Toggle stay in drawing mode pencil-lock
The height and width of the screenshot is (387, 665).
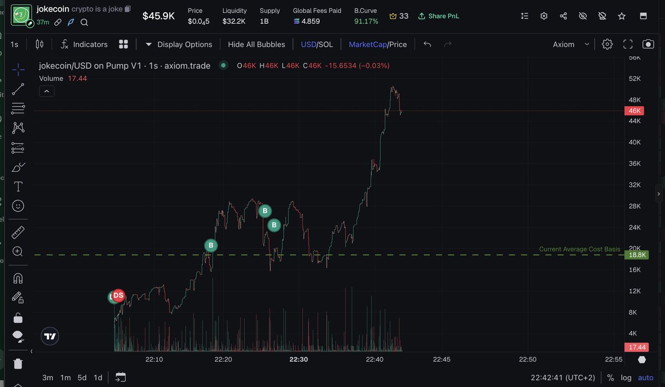18,298
